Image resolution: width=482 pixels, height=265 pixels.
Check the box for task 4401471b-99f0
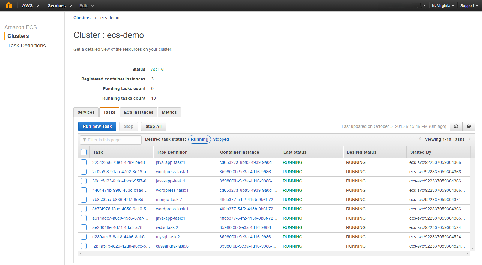click(84, 190)
